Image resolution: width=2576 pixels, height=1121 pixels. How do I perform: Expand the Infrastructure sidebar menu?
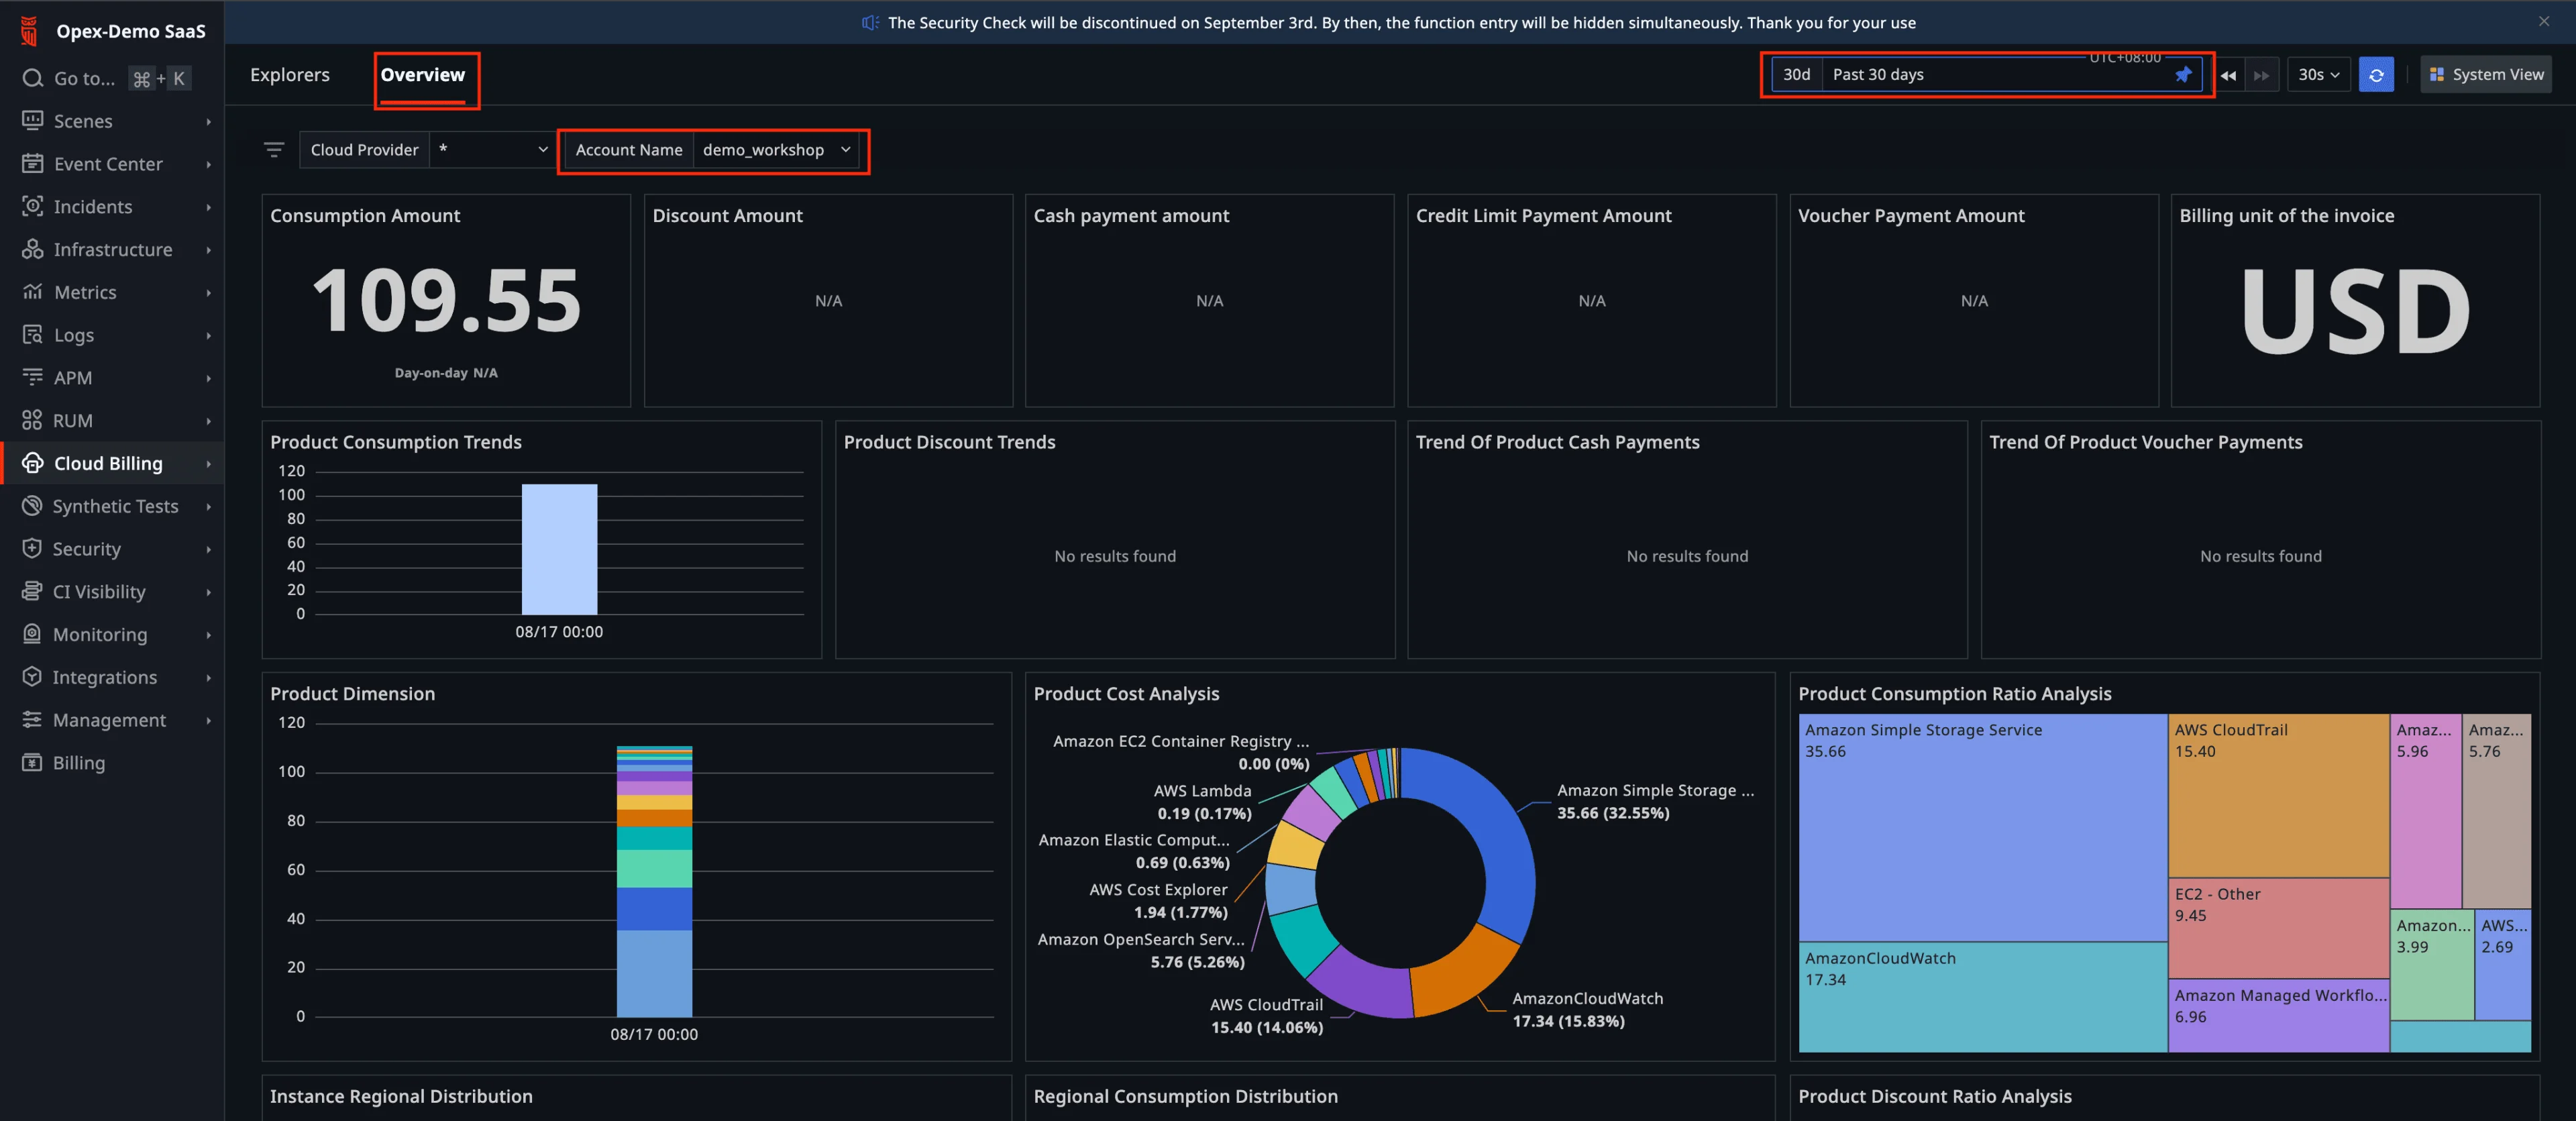[x=112, y=250]
